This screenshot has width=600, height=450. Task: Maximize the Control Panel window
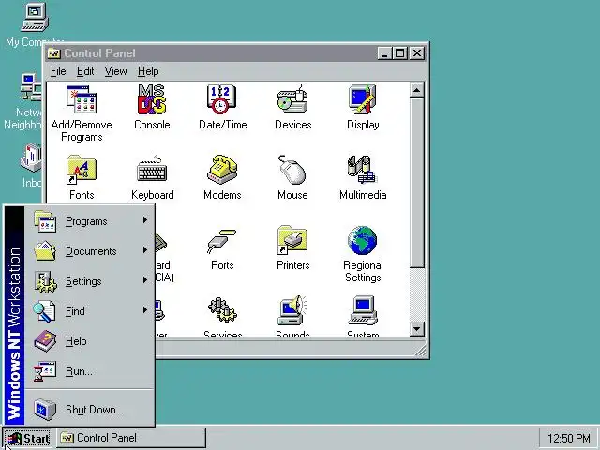399,53
